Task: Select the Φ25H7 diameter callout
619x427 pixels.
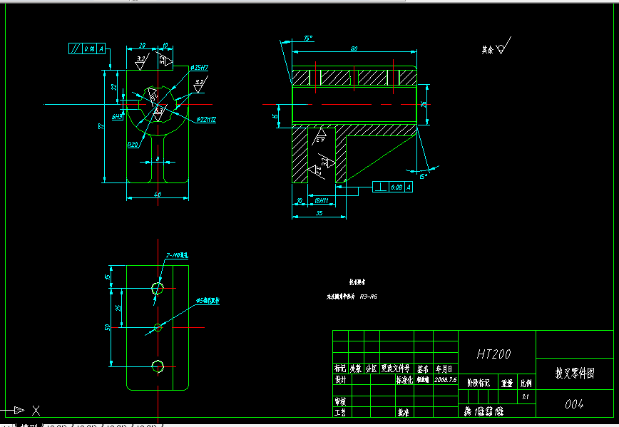Action: click(200, 68)
